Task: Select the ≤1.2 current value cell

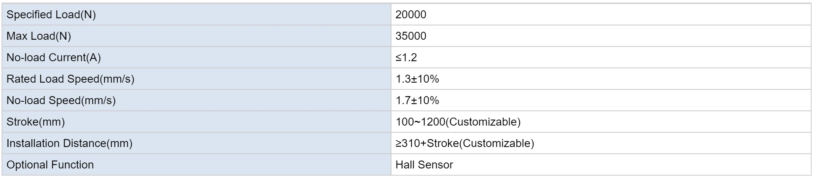Action: (x=406, y=58)
